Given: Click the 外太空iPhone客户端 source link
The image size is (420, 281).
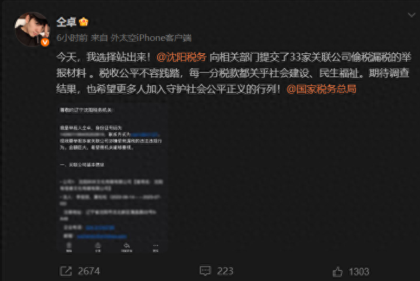Looking at the screenshot, I should click(x=151, y=38).
